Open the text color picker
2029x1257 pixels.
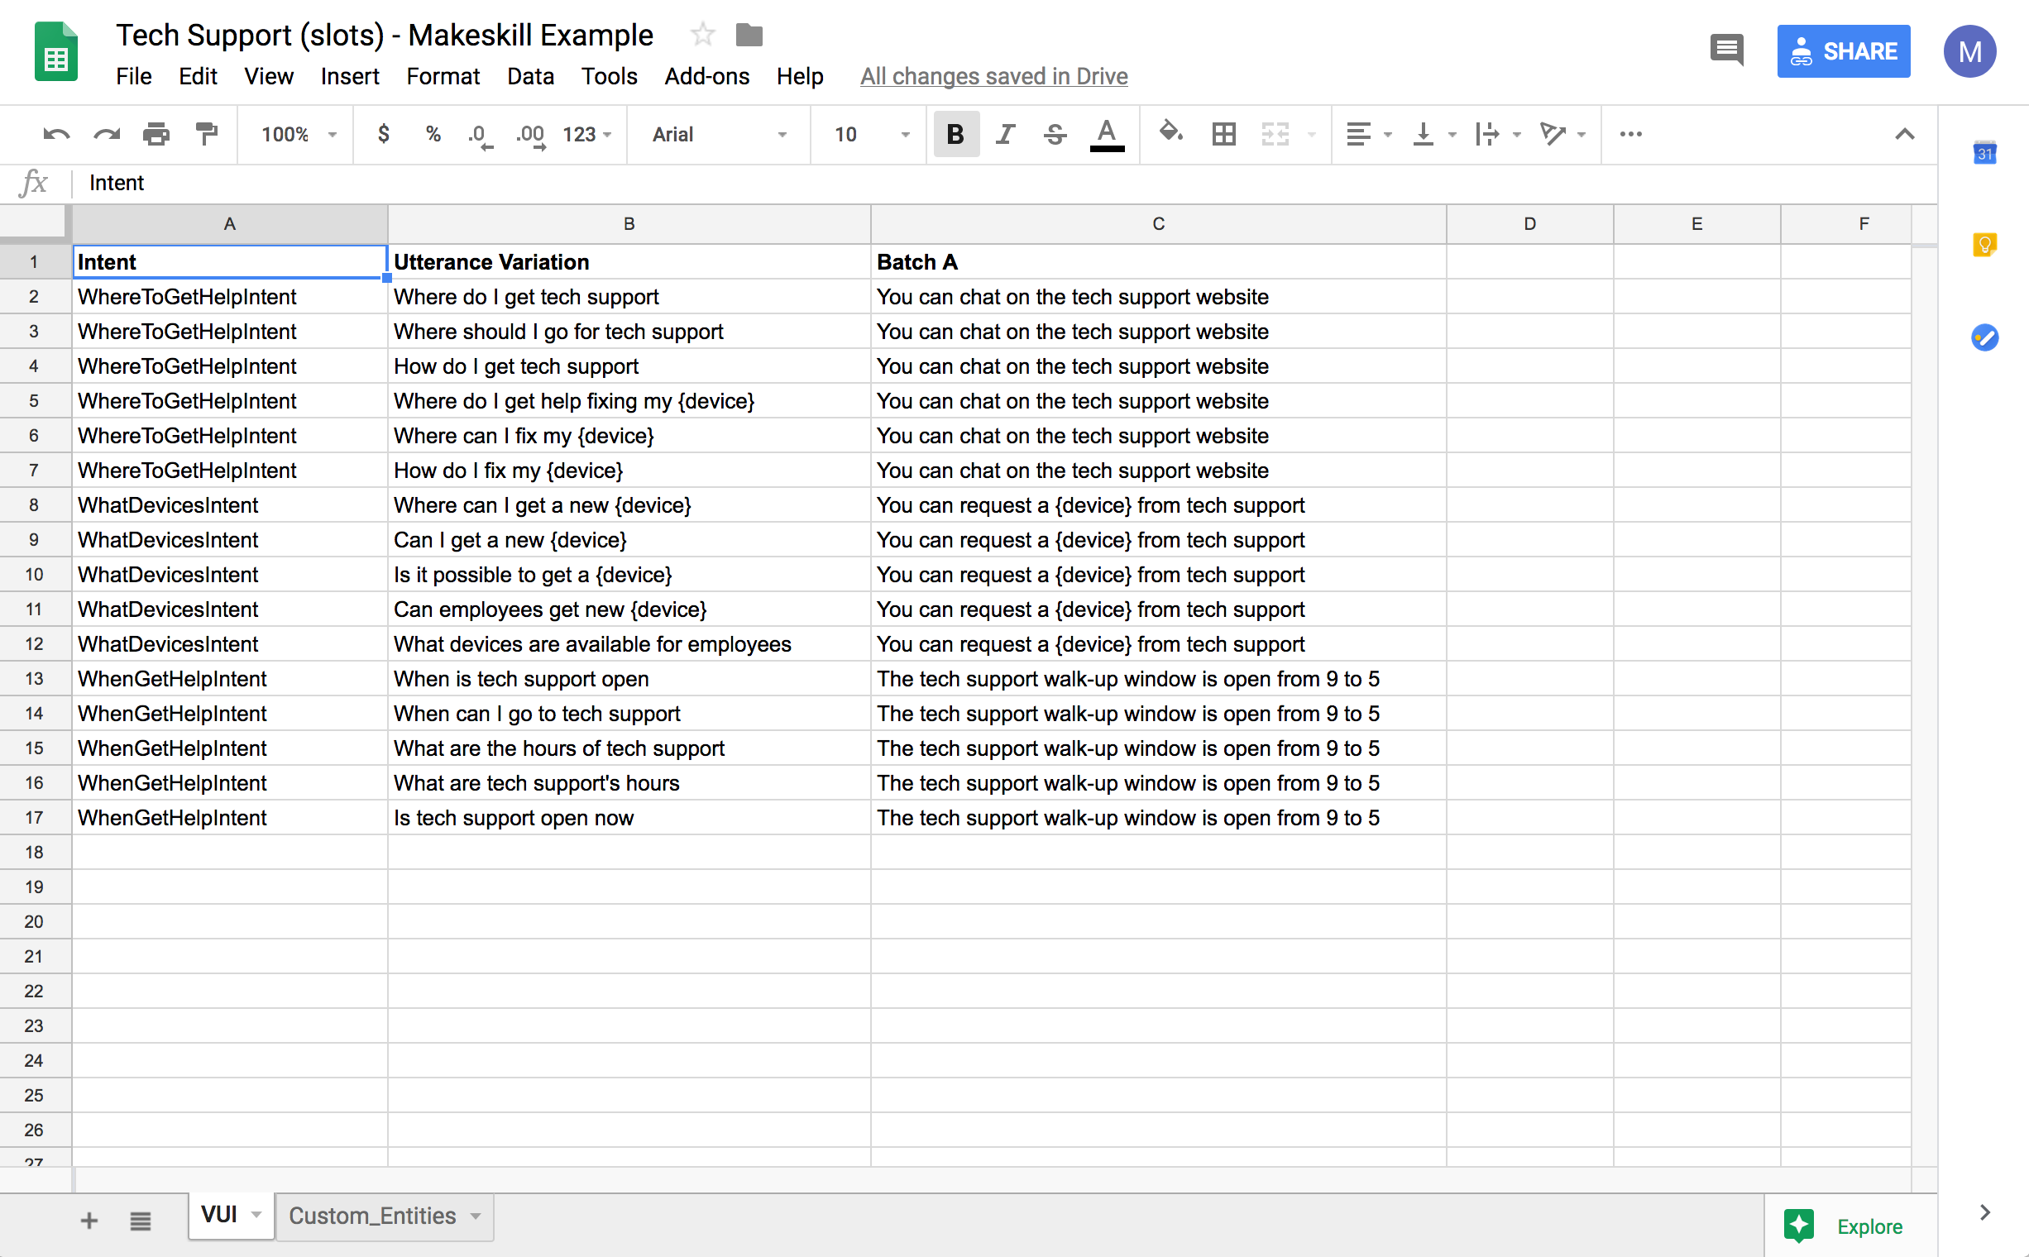[x=1107, y=135]
